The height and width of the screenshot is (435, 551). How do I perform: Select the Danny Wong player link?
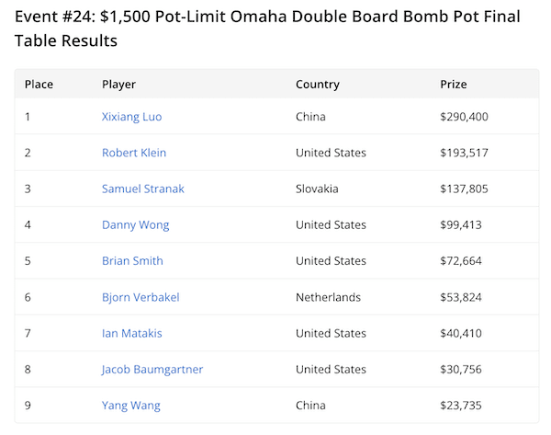[135, 224]
